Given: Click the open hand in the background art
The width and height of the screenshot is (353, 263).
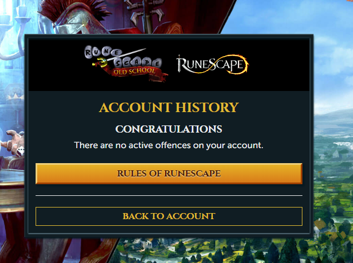Looking at the screenshot, I should click(14, 143).
